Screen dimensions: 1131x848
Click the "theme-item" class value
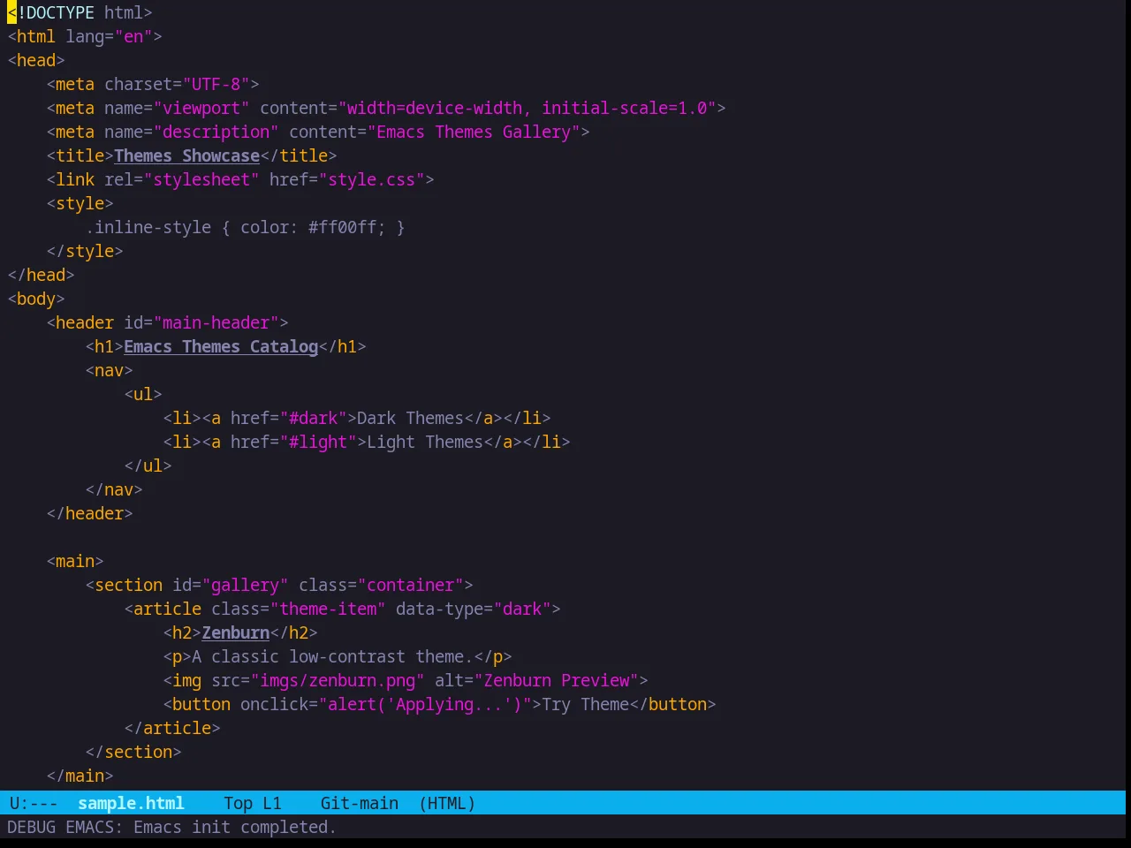(328, 609)
